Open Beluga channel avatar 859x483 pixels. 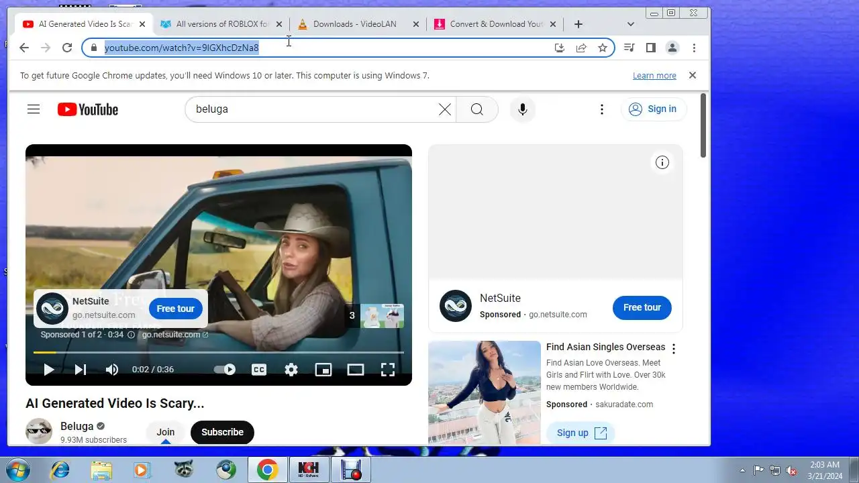point(39,431)
